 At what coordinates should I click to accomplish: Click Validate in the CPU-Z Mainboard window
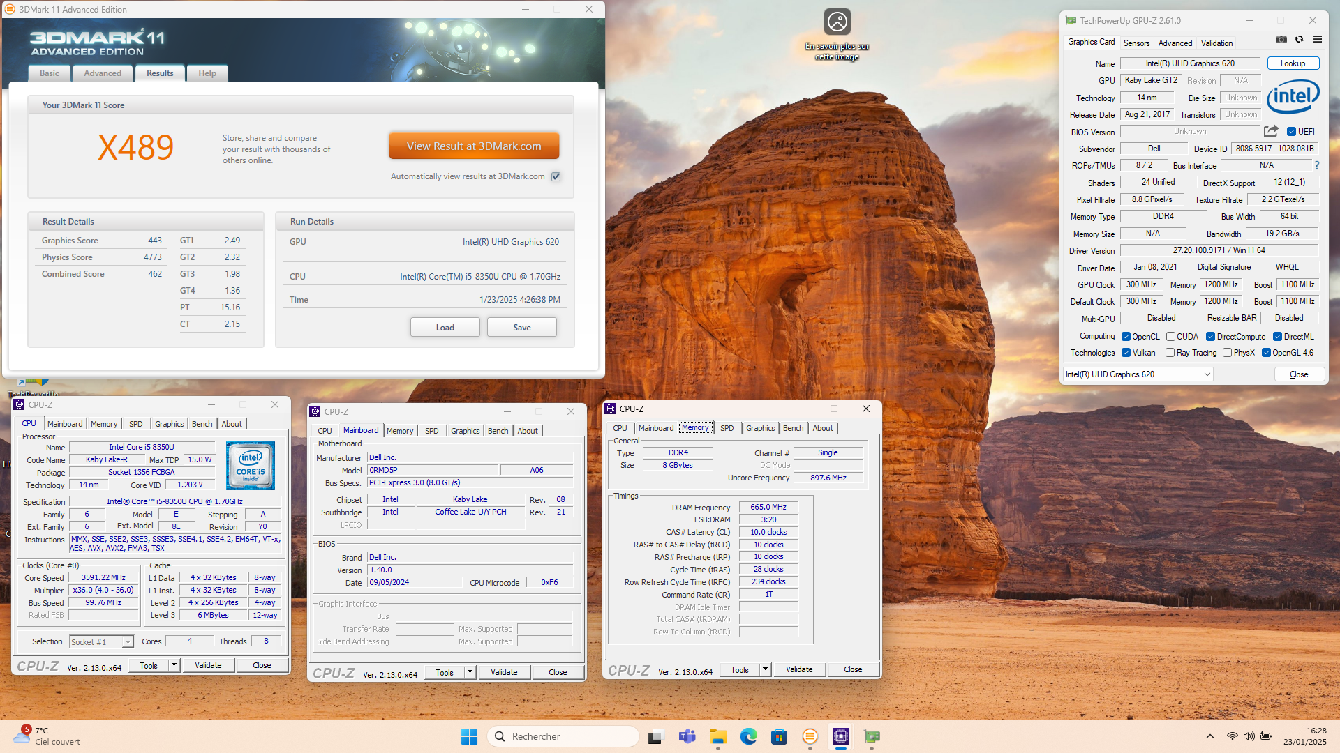click(x=504, y=672)
